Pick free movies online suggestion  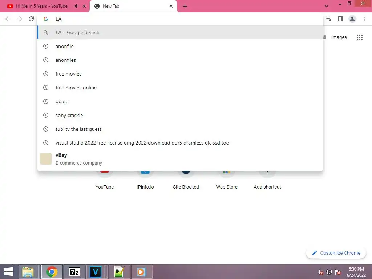coord(180,88)
